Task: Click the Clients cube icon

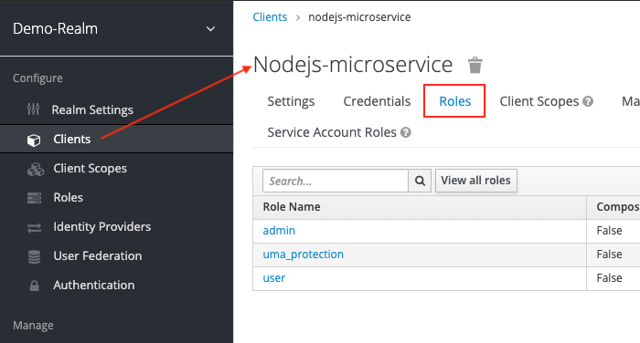Action: pyautogui.click(x=34, y=140)
